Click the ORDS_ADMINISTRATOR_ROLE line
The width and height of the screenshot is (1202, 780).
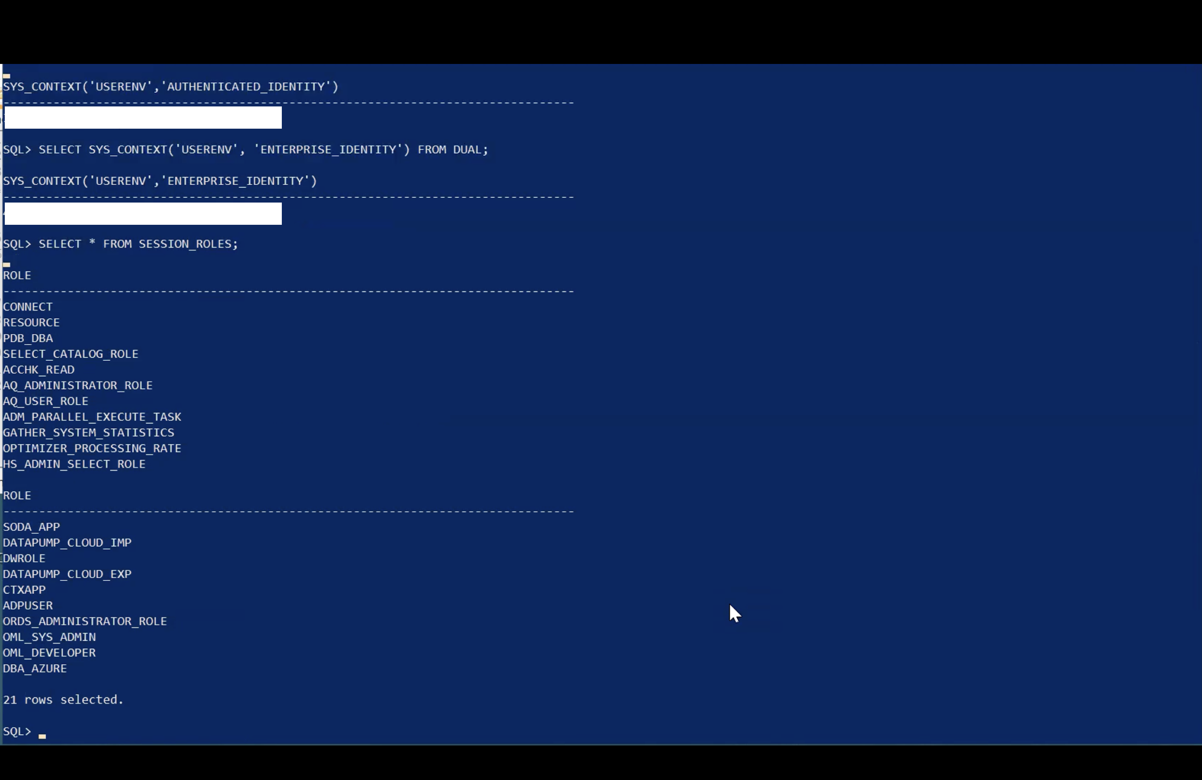coord(85,621)
